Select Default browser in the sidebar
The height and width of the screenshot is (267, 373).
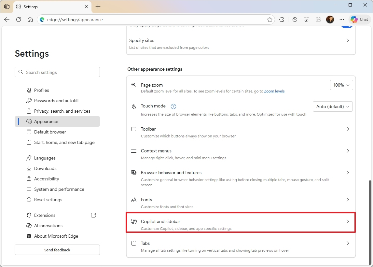[50, 132]
